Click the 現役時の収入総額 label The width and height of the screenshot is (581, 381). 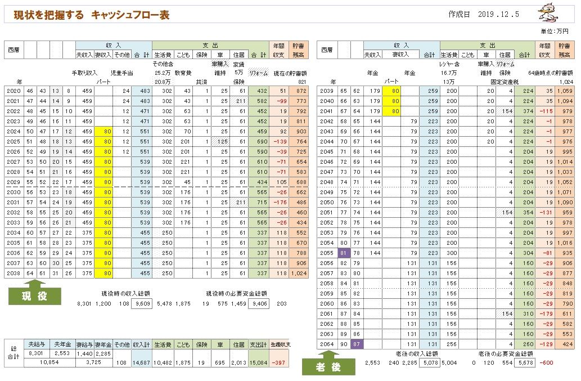127,293
